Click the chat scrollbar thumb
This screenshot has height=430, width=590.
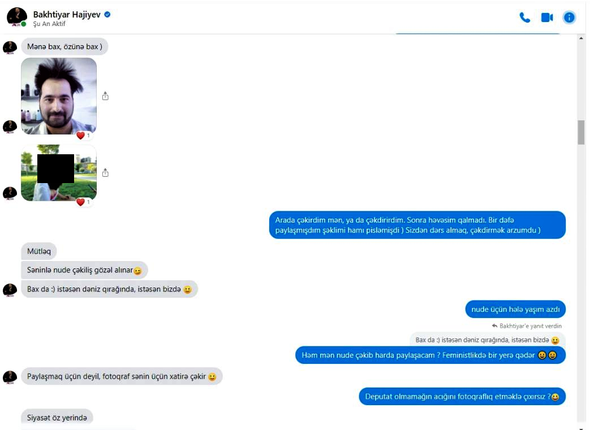click(x=581, y=132)
